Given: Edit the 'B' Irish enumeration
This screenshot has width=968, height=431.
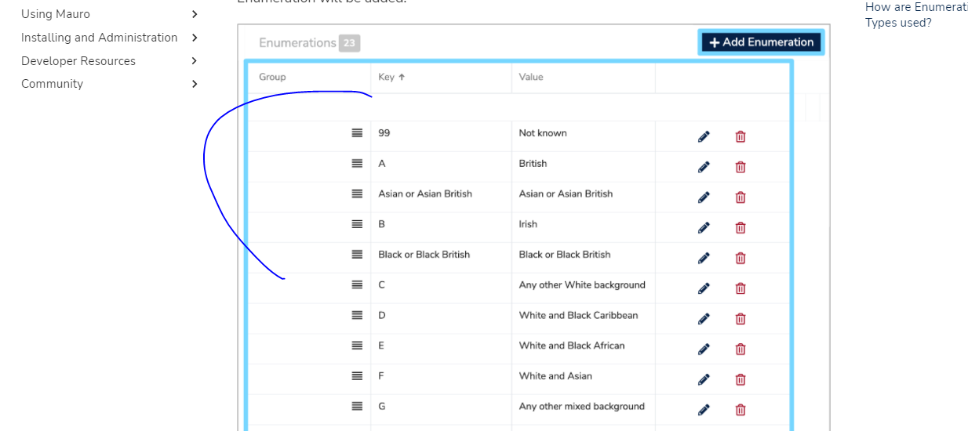Looking at the screenshot, I should point(704,228).
